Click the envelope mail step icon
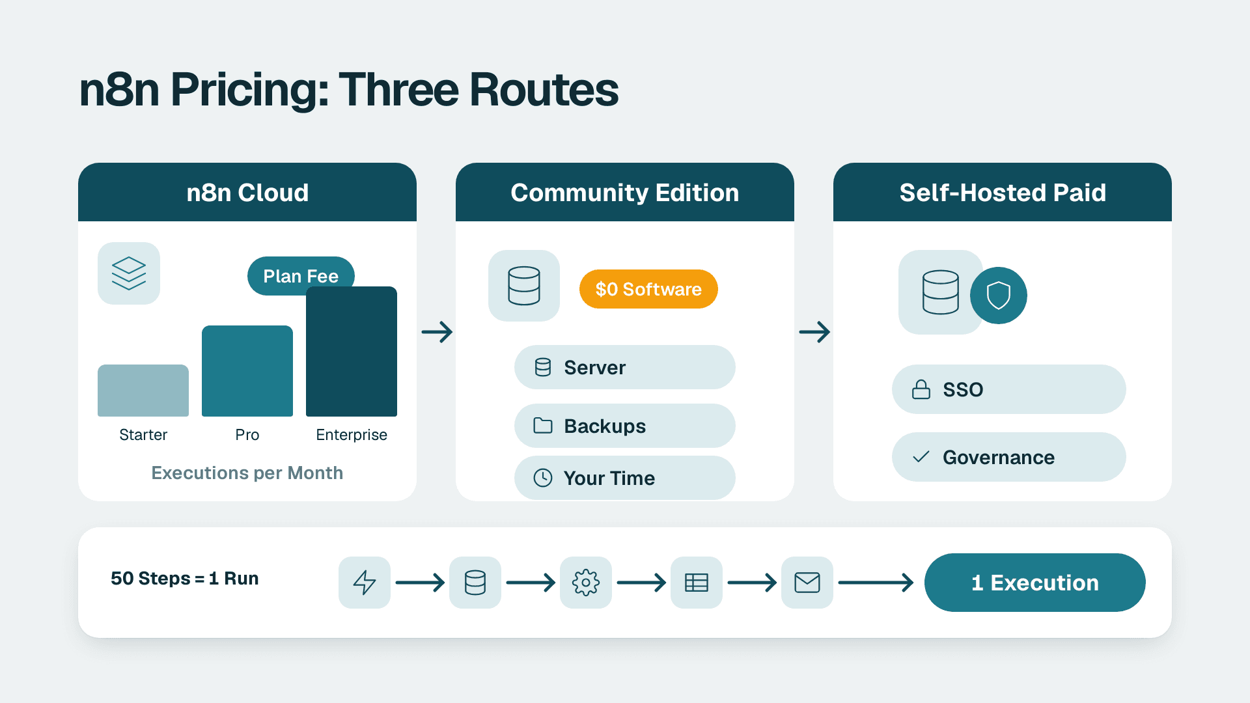Image resolution: width=1250 pixels, height=703 pixels. [807, 583]
